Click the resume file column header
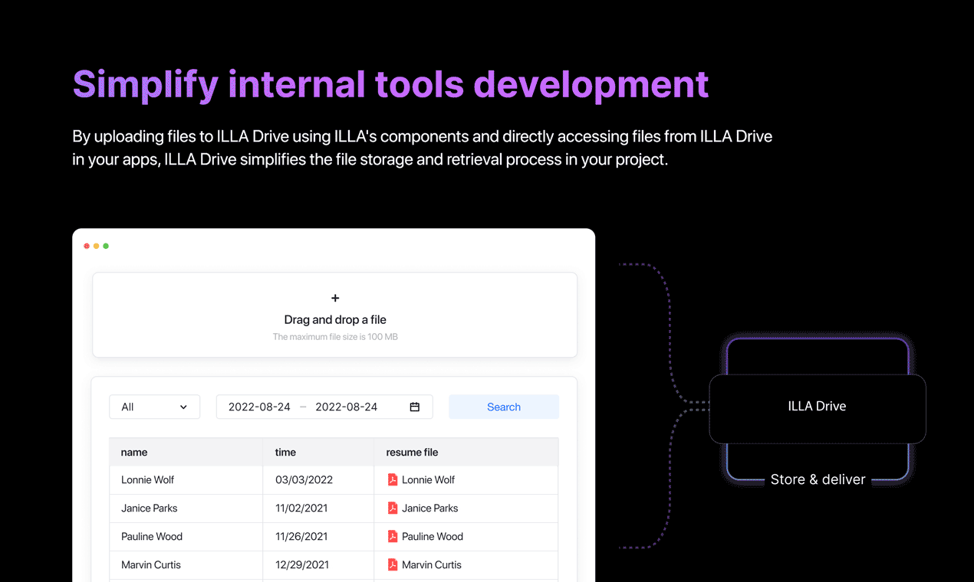The height and width of the screenshot is (582, 974). (x=466, y=452)
